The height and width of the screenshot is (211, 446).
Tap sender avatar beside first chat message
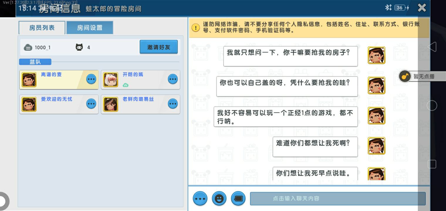pos(376,55)
